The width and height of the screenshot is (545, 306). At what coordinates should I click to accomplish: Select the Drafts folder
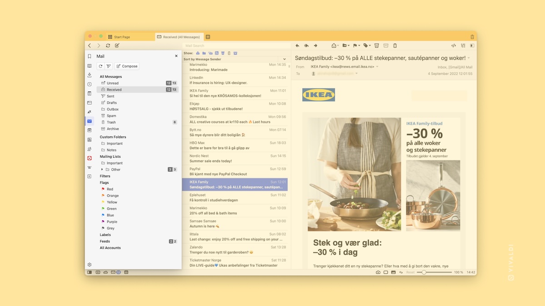tap(112, 103)
